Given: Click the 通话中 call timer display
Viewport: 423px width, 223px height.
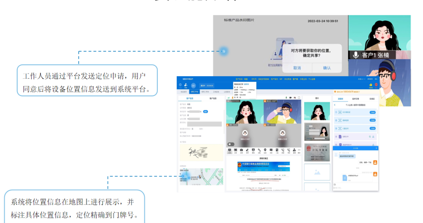Looking at the screenshot, I should (207, 86).
